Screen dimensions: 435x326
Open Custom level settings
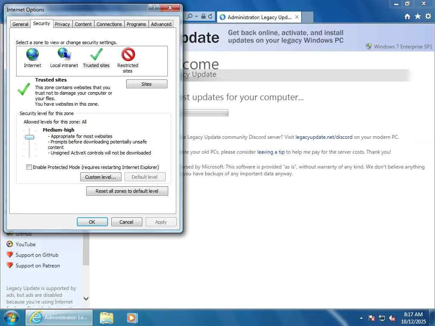[x=101, y=177]
